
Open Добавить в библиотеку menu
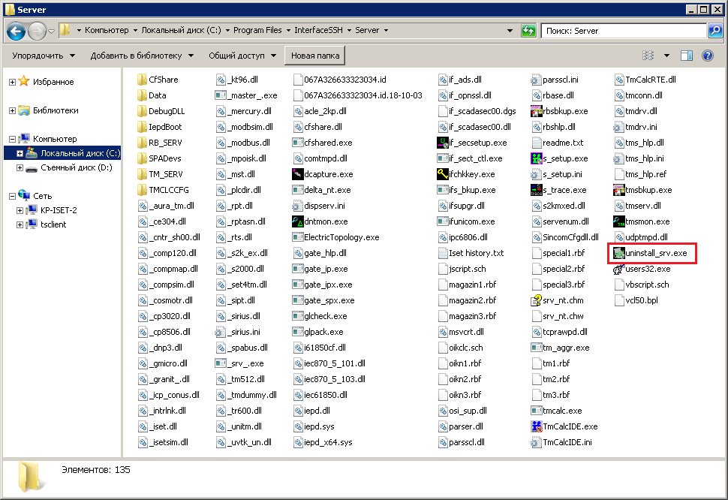click(141, 56)
